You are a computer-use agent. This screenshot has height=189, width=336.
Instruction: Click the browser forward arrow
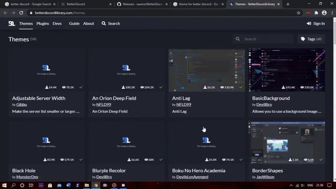(x=13, y=13)
